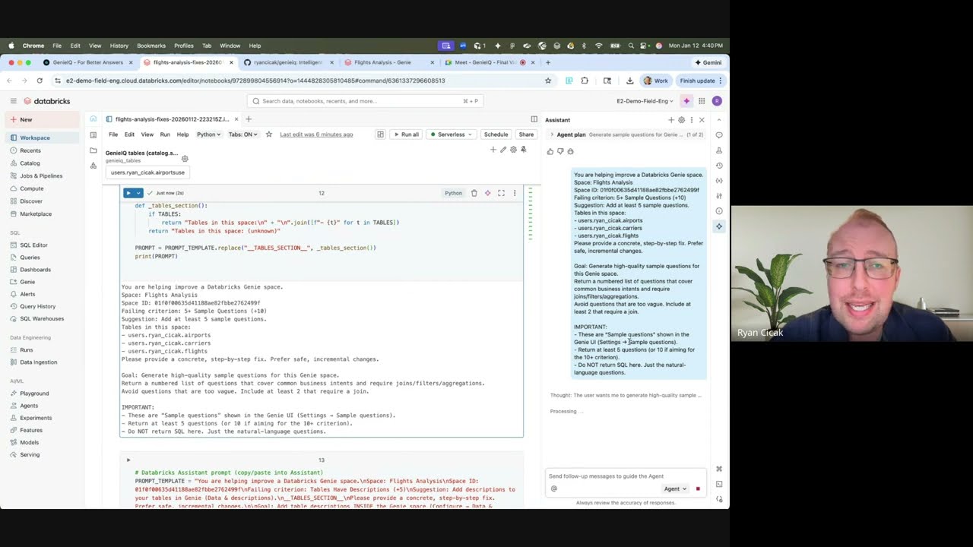This screenshot has width=973, height=547.
Task: Open the Assistant panel more options menu
Action: pos(691,120)
